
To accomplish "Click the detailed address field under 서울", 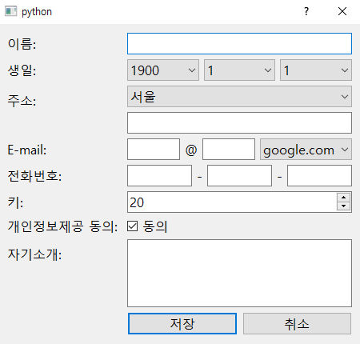I will 239,123.
